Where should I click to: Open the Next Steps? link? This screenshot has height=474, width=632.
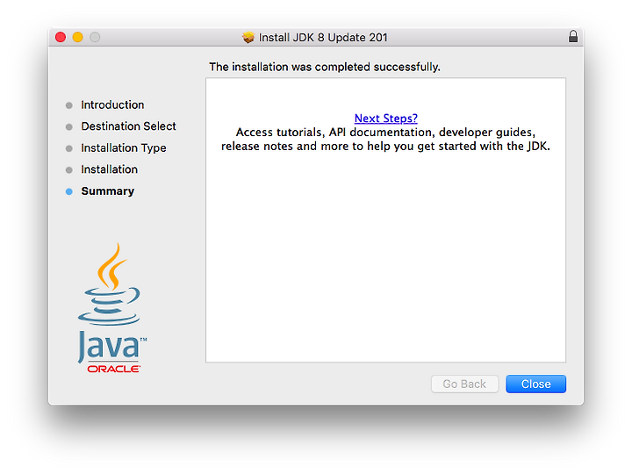[385, 118]
